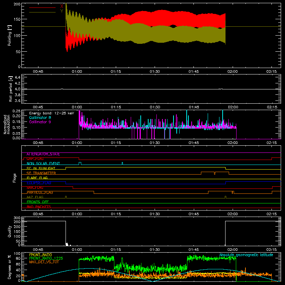Viewport: 285px width, 285px height.
Task: Click the orange 'MAX_DET_VS_TOT' legend entry
Action: 44,262
